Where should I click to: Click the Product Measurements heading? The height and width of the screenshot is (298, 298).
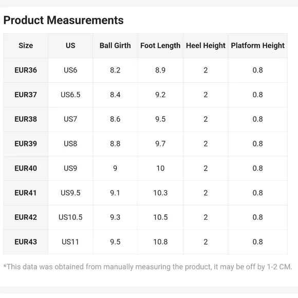pyautogui.click(x=64, y=20)
